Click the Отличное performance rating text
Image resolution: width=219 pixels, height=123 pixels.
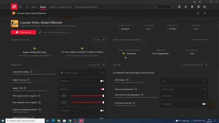(131, 53)
